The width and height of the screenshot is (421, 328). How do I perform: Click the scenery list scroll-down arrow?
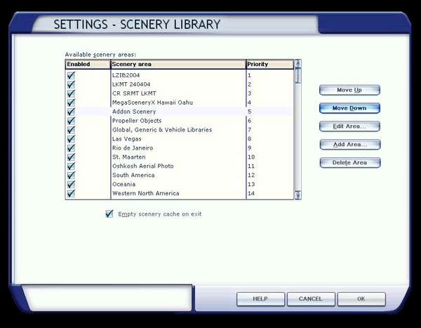pos(298,195)
